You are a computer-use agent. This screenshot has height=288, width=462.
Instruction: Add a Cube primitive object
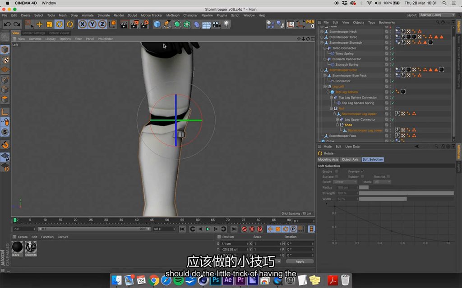[157, 24]
